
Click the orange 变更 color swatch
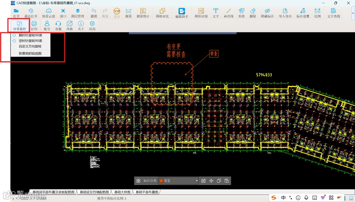coord(161,181)
